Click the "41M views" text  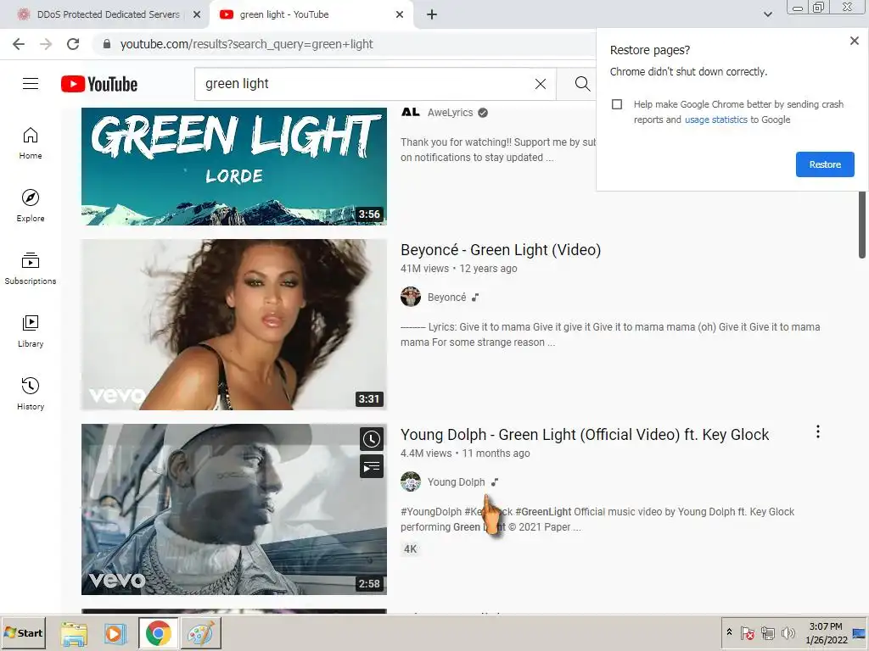pyautogui.click(x=424, y=269)
